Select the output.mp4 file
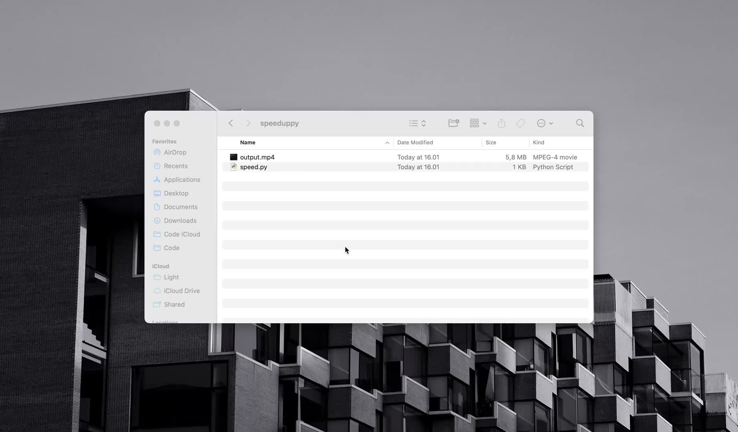The width and height of the screenshot is (738, 432). point(405,157)
